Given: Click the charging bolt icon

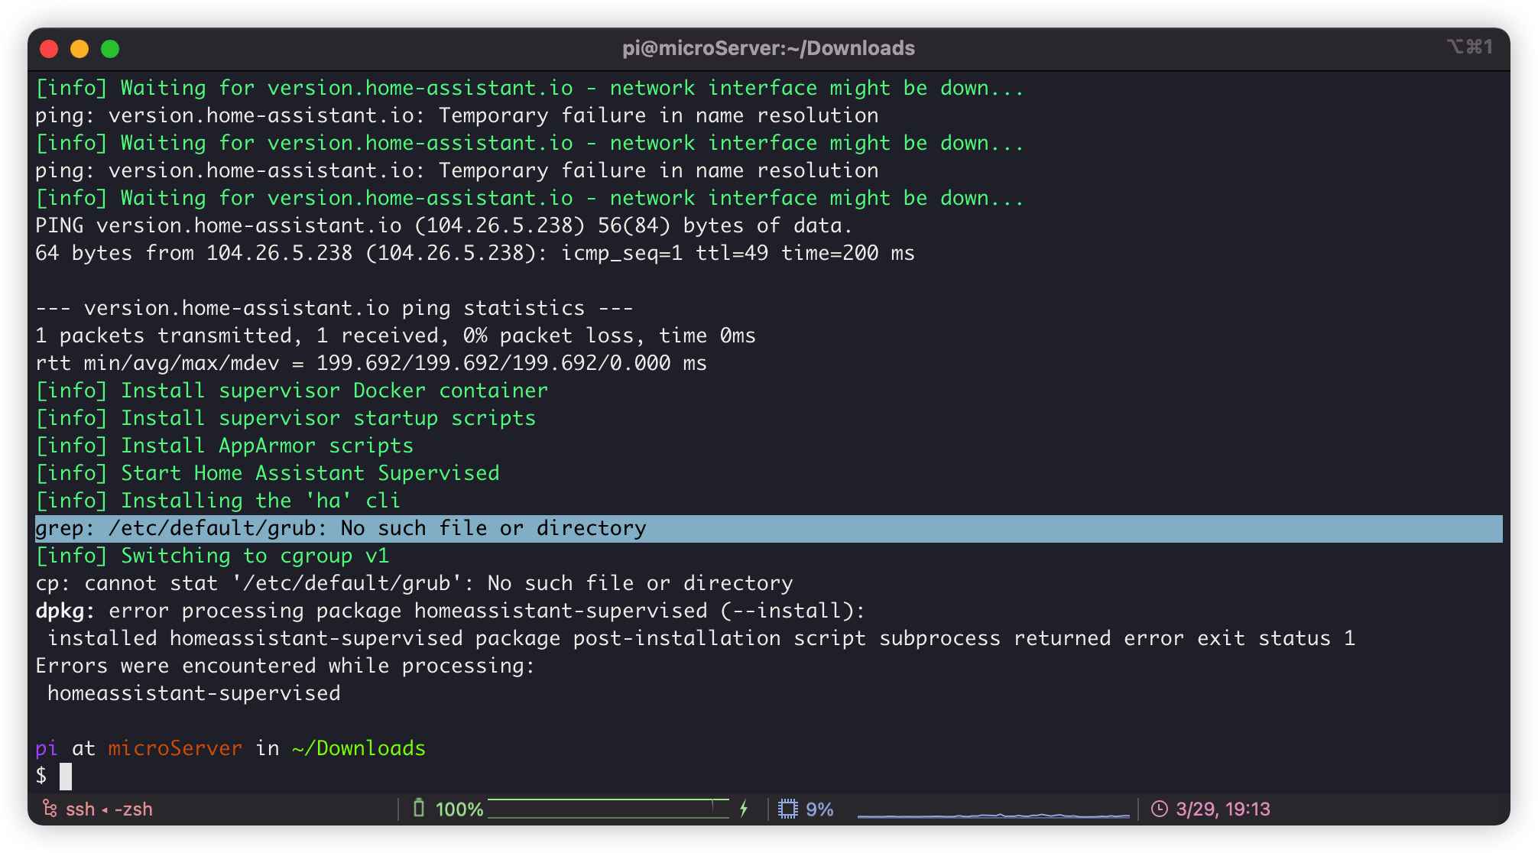Looking at the screenshot, I should point(744,809).
